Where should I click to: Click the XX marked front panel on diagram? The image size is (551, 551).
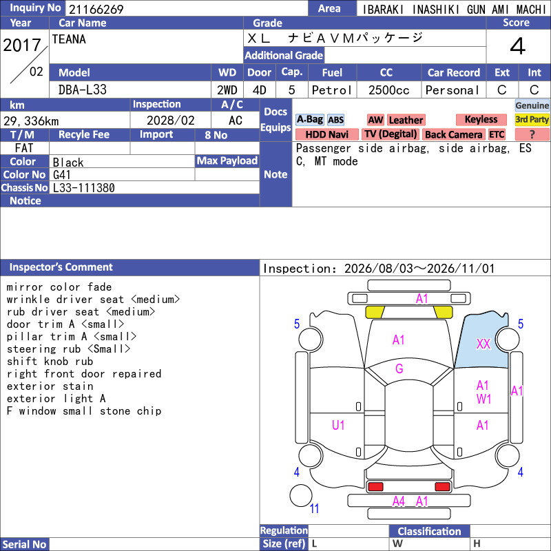(483, 344)
